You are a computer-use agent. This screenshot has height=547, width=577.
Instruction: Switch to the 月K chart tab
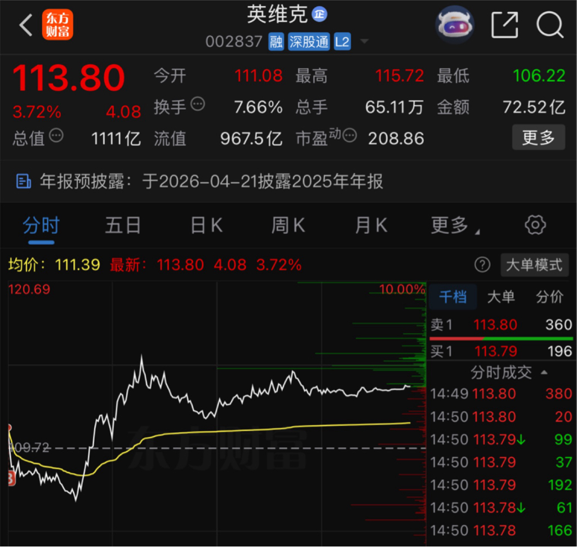click(x=371, y=225)
